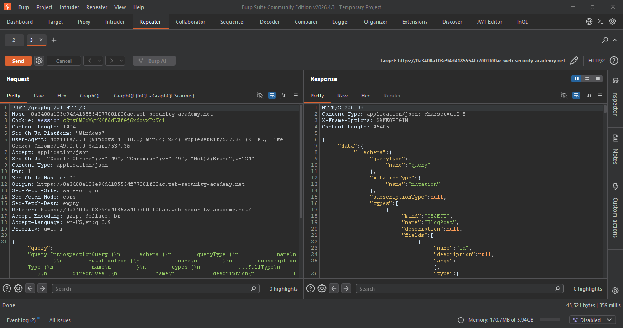The height and width of the screenshot is (328, 623).
Task: Toggle \n display in Response panel
Action: pos(588,95)
